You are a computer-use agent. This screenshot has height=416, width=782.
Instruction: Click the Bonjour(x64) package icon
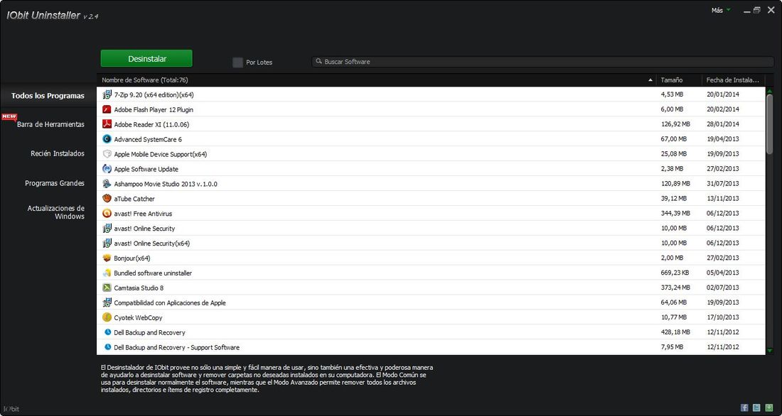pos(107,258)
